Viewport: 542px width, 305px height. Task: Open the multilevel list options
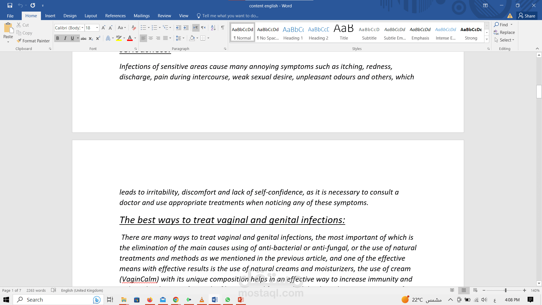click(x=167, y=28)
